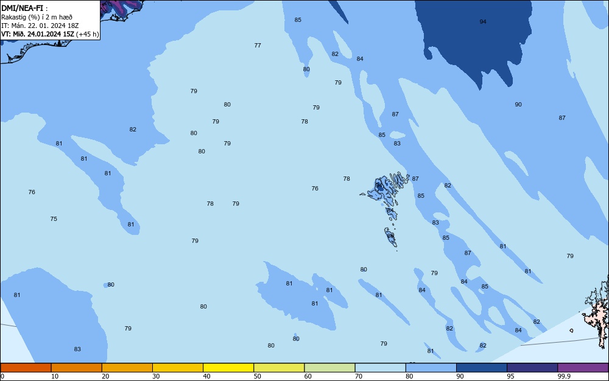Viewport: 609px width, 381px height.
Task: Select the legend tick label "20"
Action: tap(105, 376)
